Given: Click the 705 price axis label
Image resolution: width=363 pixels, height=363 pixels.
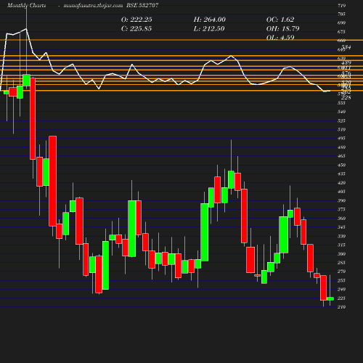Looking at the screenshot, I should pos(341,14).
